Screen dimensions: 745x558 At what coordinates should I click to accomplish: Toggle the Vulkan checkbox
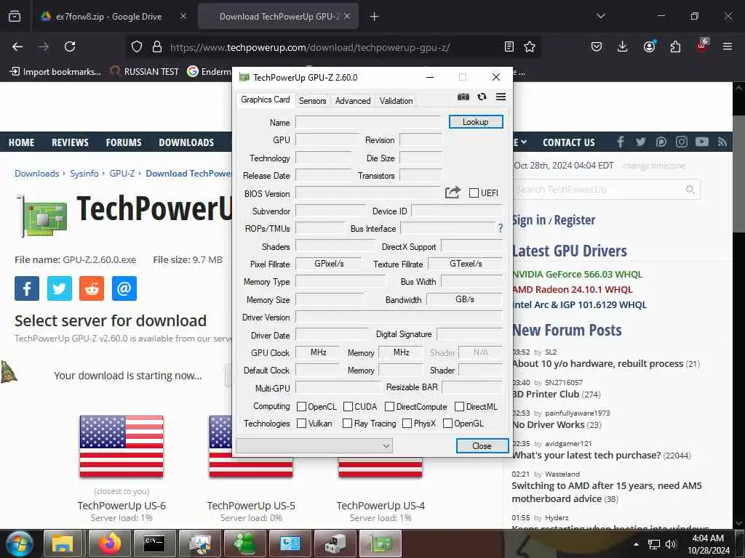pos(301,424)
